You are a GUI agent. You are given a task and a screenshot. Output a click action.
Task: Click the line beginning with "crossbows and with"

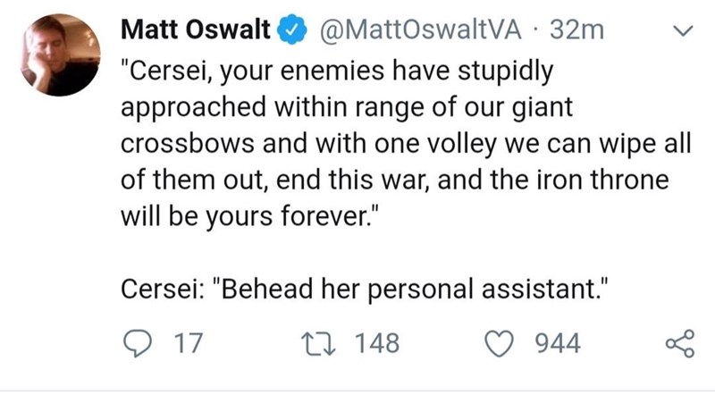[406, 144]
